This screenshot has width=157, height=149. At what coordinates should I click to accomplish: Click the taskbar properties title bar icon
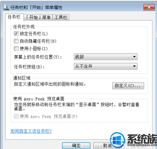coord(6,7)
